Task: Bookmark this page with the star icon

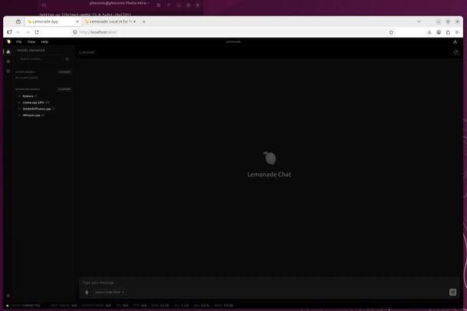Action: (x=391, y=32)
